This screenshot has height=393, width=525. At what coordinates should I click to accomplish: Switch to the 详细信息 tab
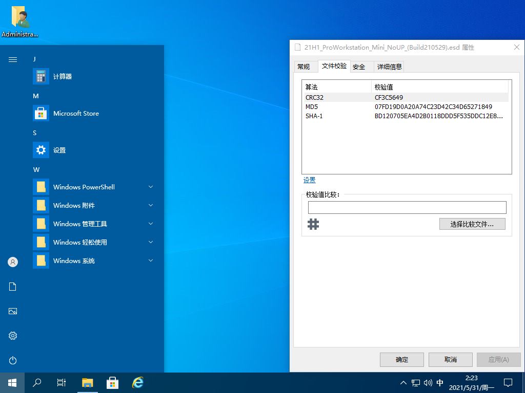[390, 67]
